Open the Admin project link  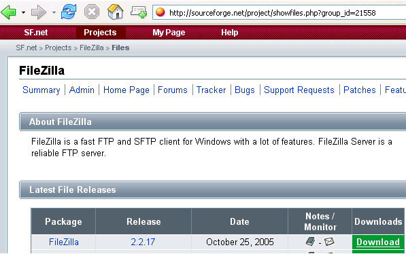(82, 90)
